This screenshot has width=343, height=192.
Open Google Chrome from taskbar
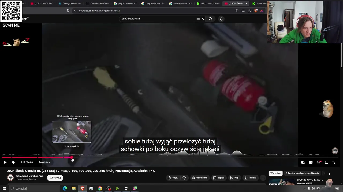point(100,189)
